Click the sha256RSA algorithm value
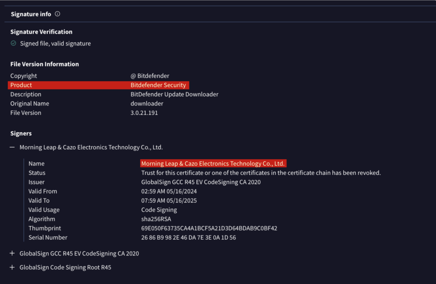The height and width of the screenshot is (284, 436). [x=156, y=219]
